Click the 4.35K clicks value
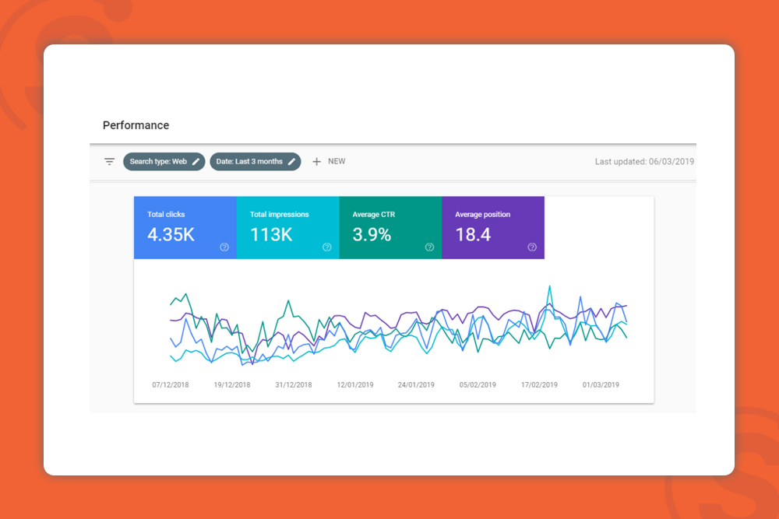This screenshot has height=519, width=779. (171, 235)
